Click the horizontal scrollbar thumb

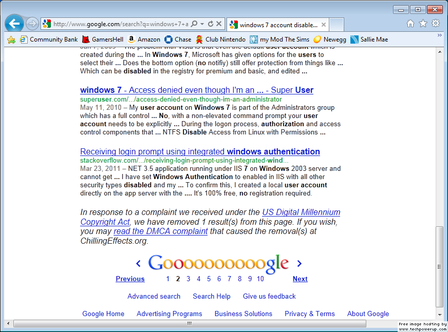coord(190,323)
